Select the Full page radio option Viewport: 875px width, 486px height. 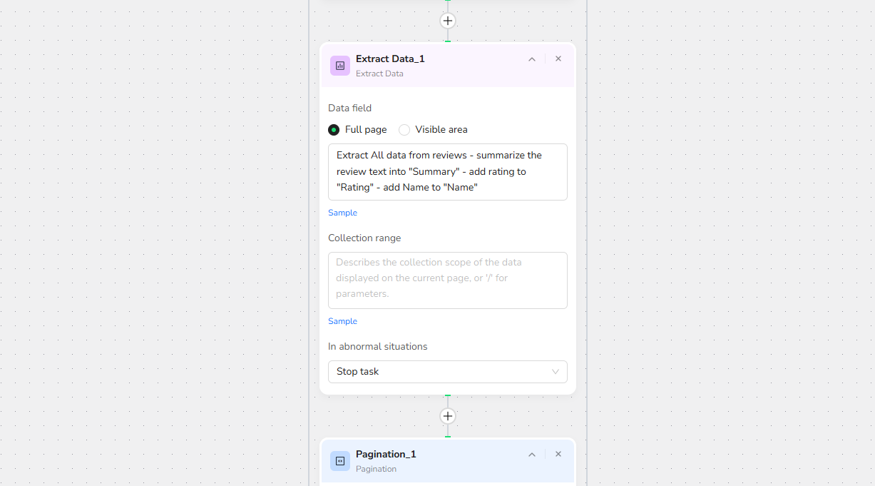click(334, 130)
